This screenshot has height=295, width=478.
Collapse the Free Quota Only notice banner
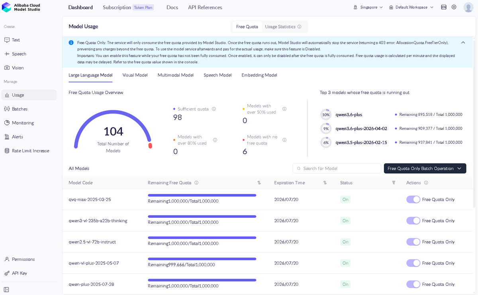(463, 43)
